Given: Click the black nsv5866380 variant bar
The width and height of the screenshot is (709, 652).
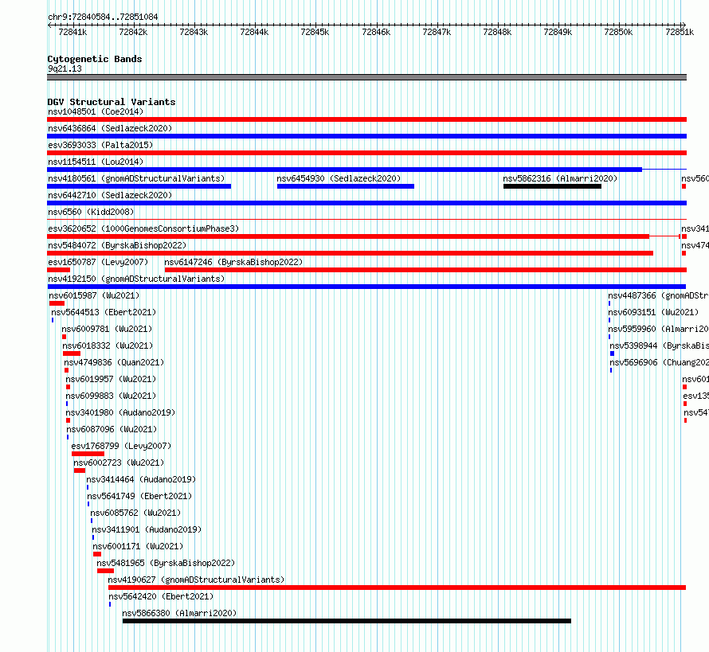Looking at the screenshot, I should (347, 621).
